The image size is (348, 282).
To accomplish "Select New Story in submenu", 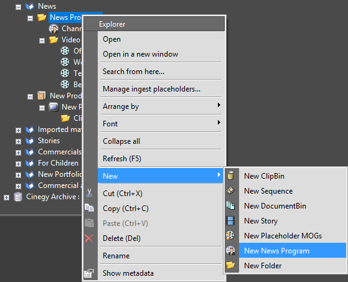I will pyautogui.click(x=293, y=221).
